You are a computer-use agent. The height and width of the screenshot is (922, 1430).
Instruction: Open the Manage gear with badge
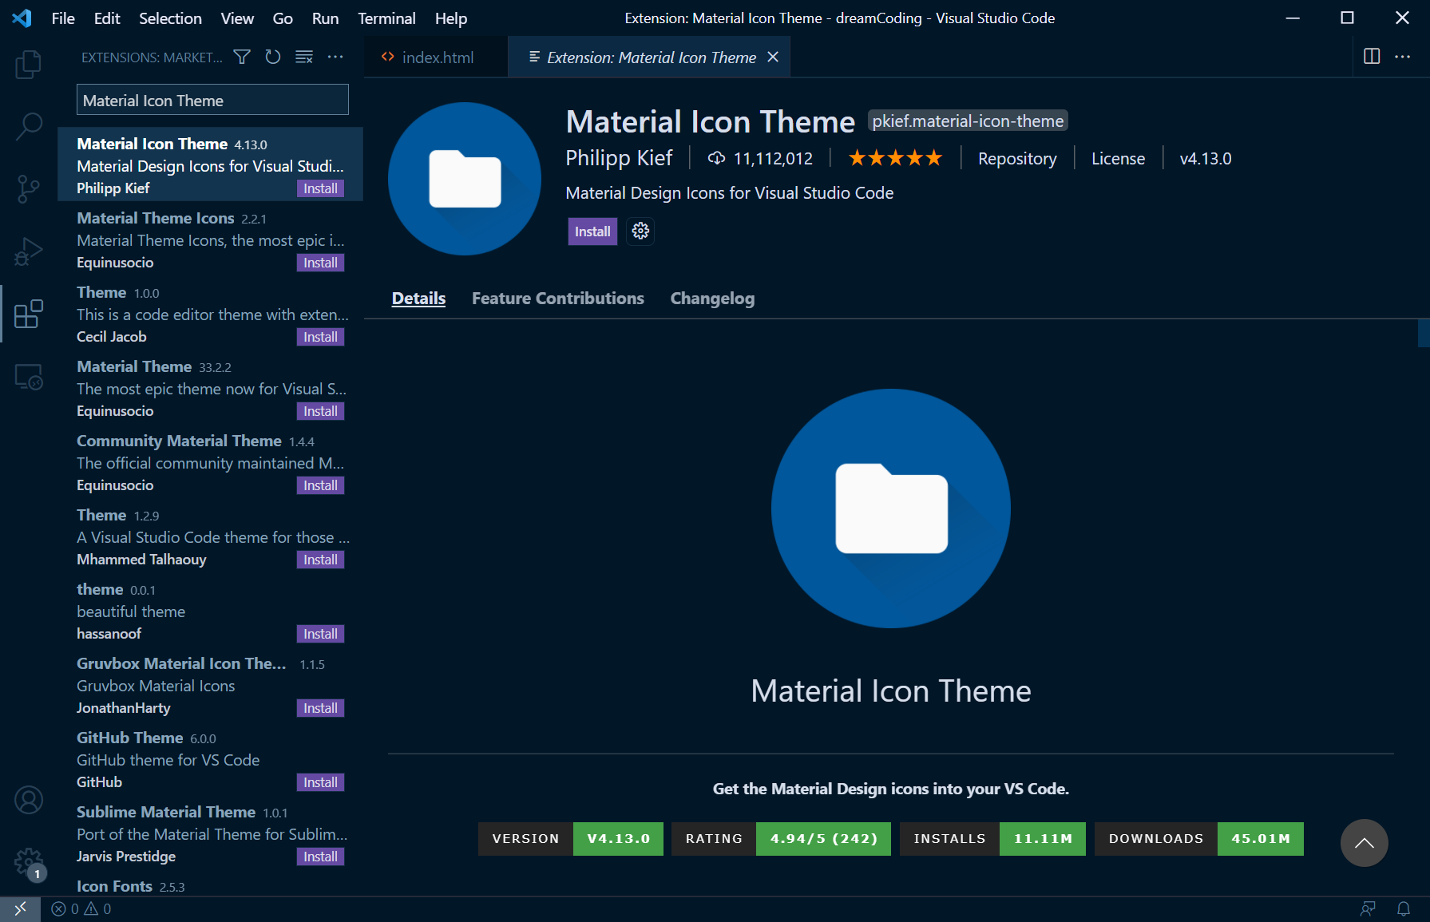[29, 862]
